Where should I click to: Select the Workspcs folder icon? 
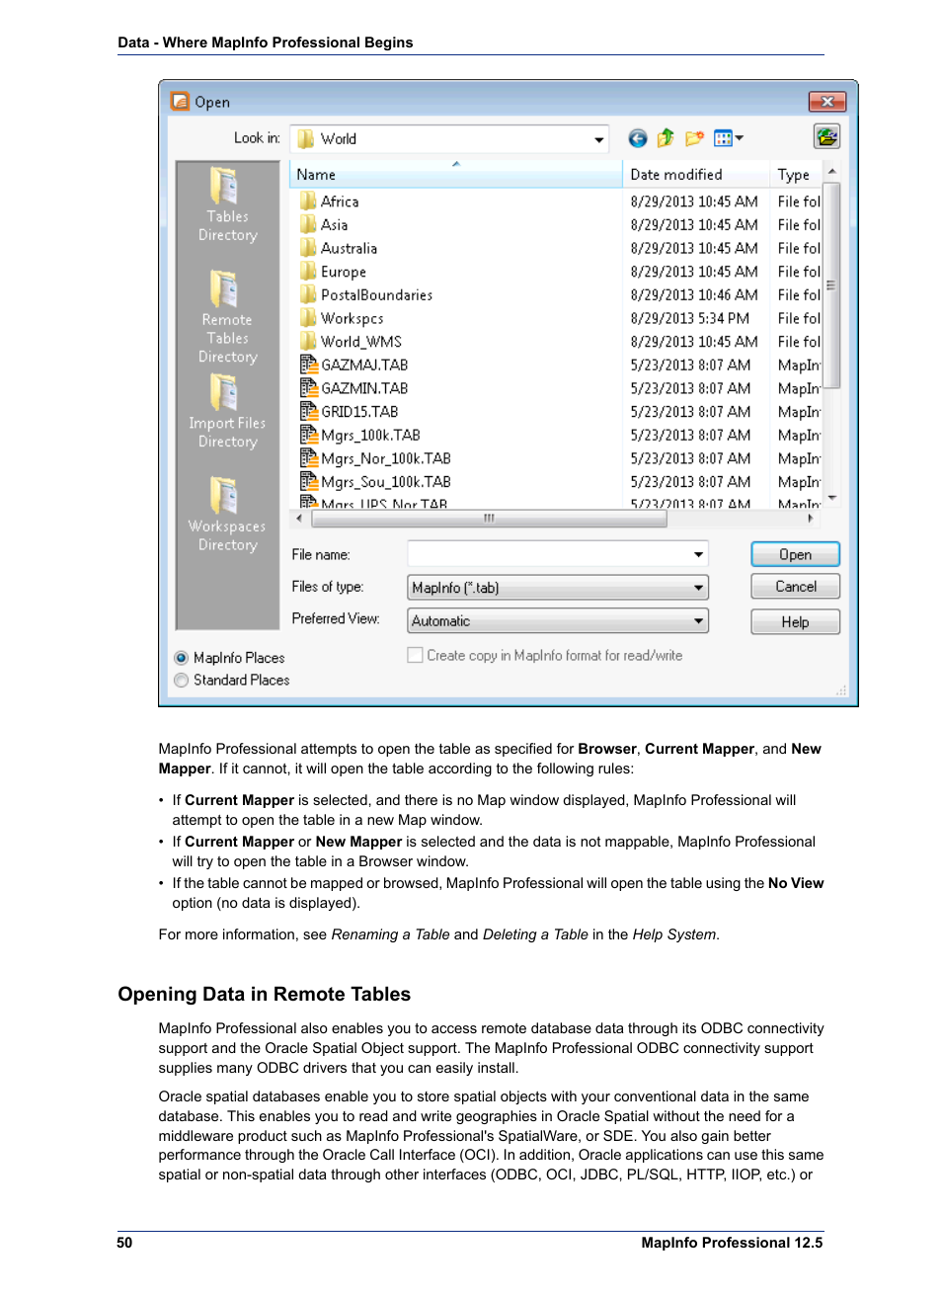pos(308,318)
